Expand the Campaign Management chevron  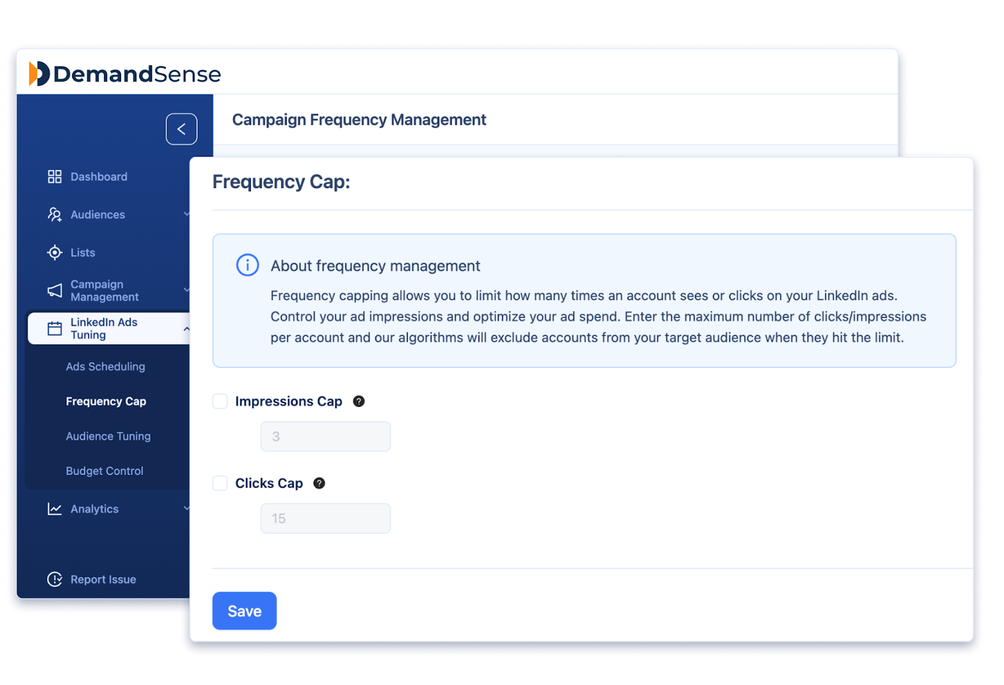click(x=186, y=290)
